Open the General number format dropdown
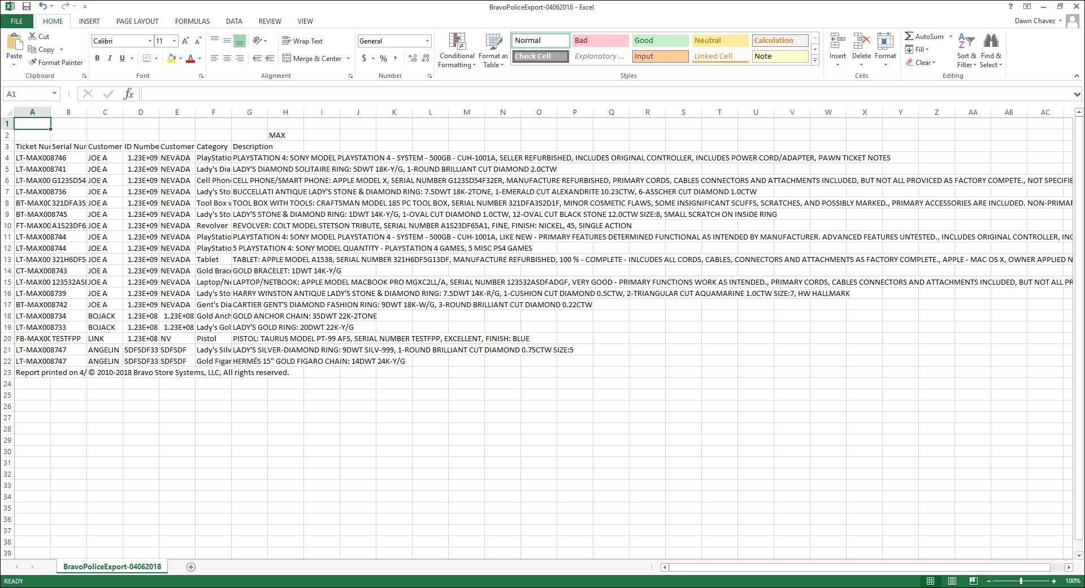Viewport: 1085px width, 588px height. pyautogui.click(x=427, y=41)
